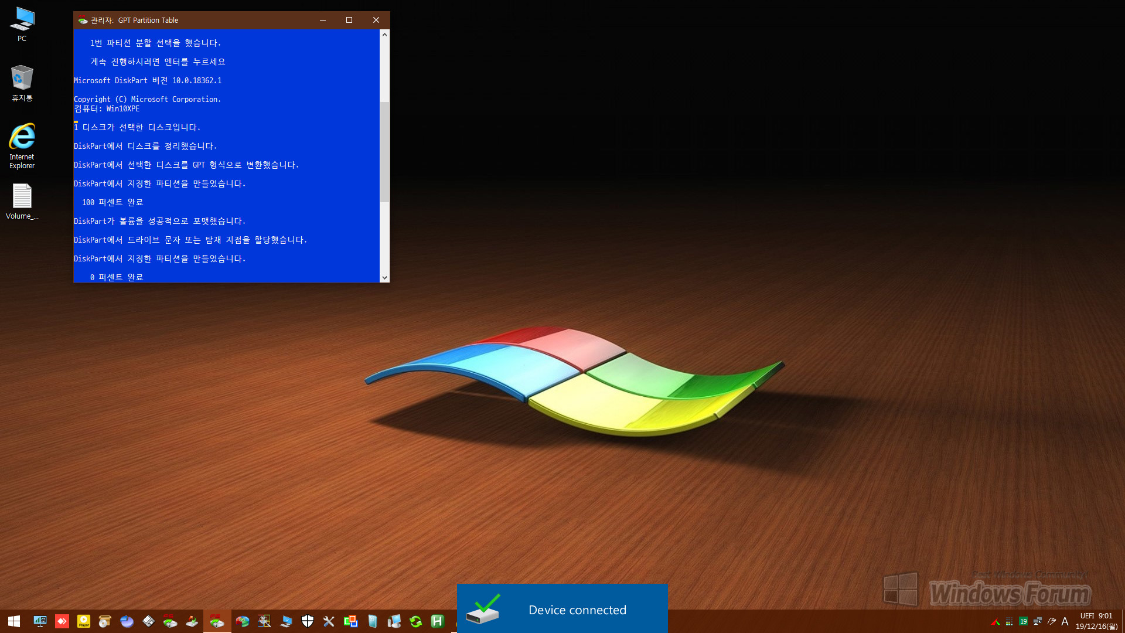Open the box-with-disc installer taskbar icon

click(105, 621)
